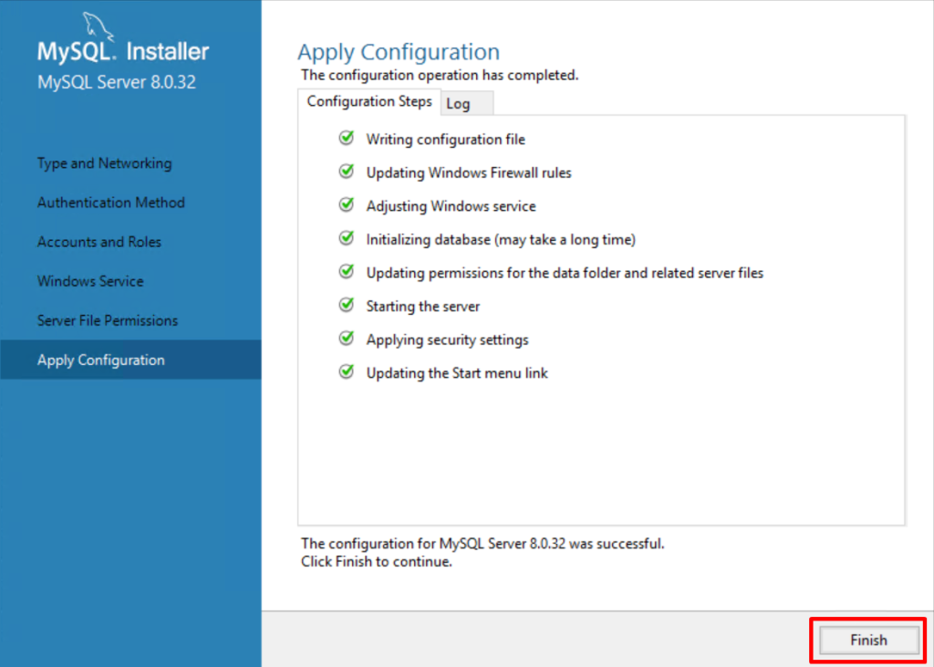The image size is (934, 667).
Task: Click 'Writing configuration file' step text
Action: coord(445,140)
